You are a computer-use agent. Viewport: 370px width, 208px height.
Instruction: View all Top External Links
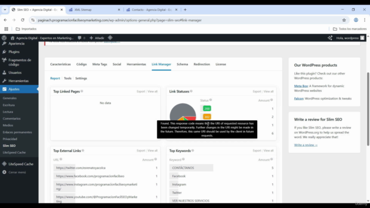click(x=153, y=151)
